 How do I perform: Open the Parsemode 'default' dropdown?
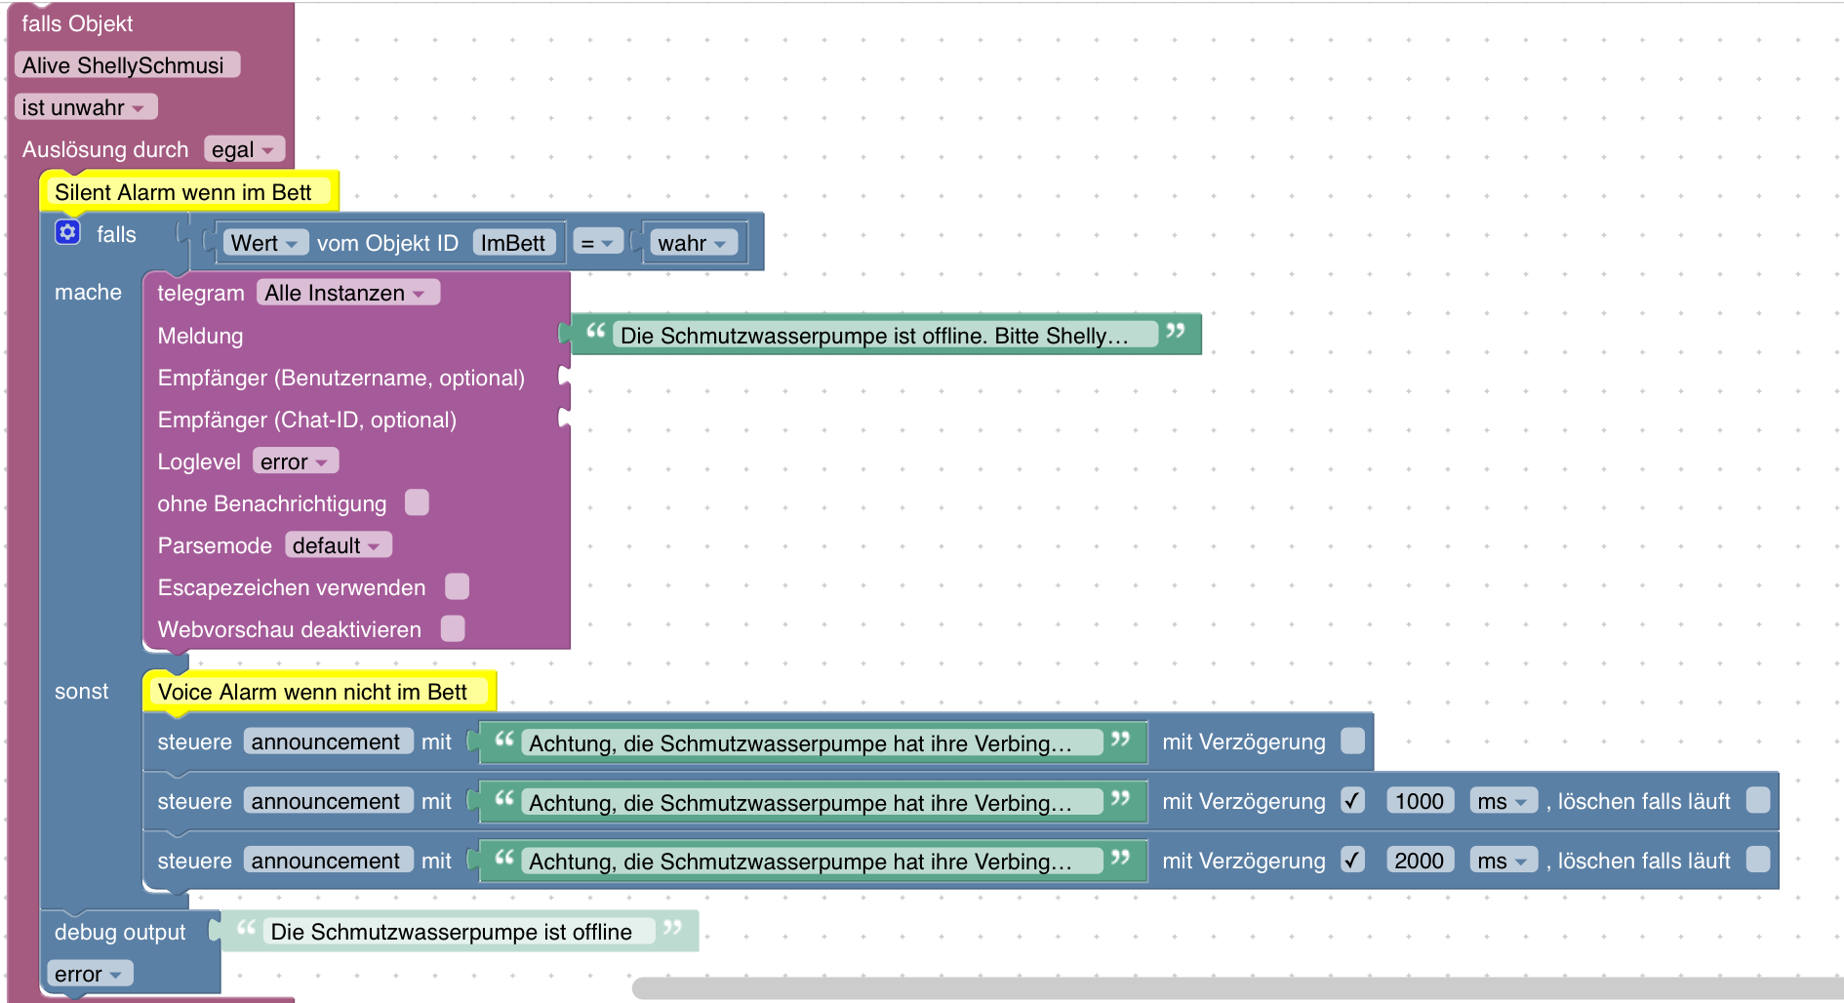(x=339, y=545)
